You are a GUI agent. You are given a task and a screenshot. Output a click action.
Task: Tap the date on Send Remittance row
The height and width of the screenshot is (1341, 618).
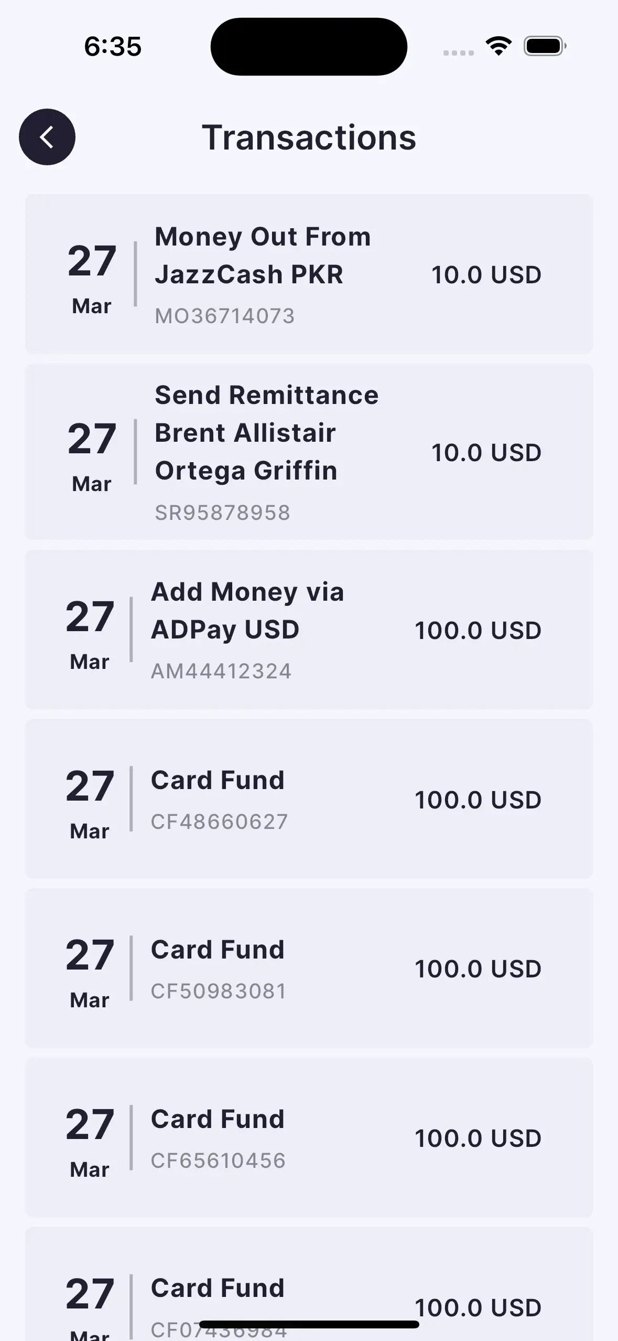point(92,455)
